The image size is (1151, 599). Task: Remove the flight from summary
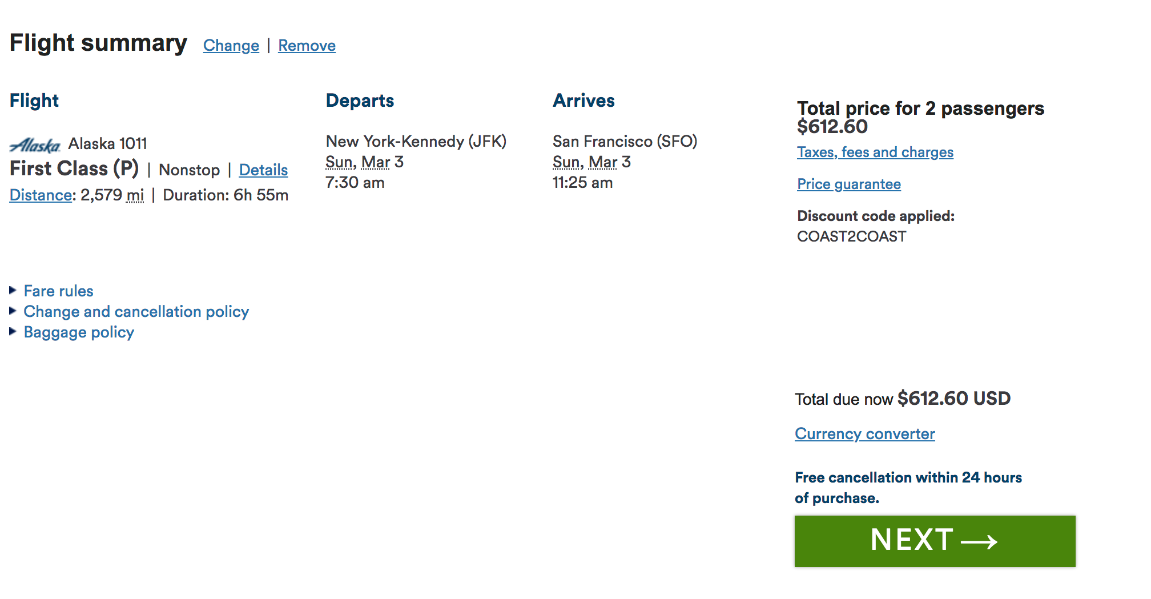[x=307, y=46]
